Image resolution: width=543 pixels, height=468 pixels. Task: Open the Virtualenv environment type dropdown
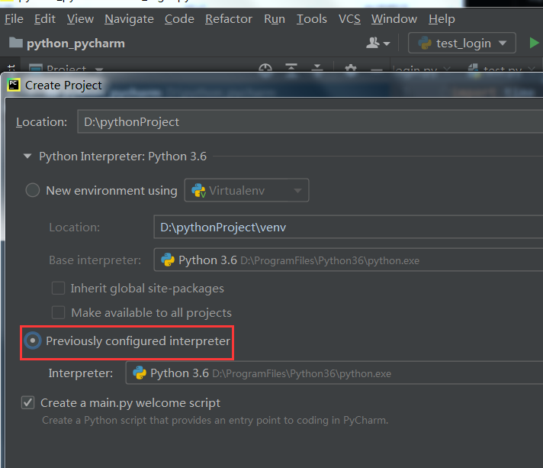pos(246,190)
